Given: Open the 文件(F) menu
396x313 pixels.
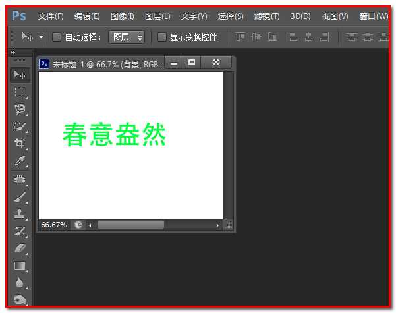Looking at the screenshot, I should click(51, 16).
